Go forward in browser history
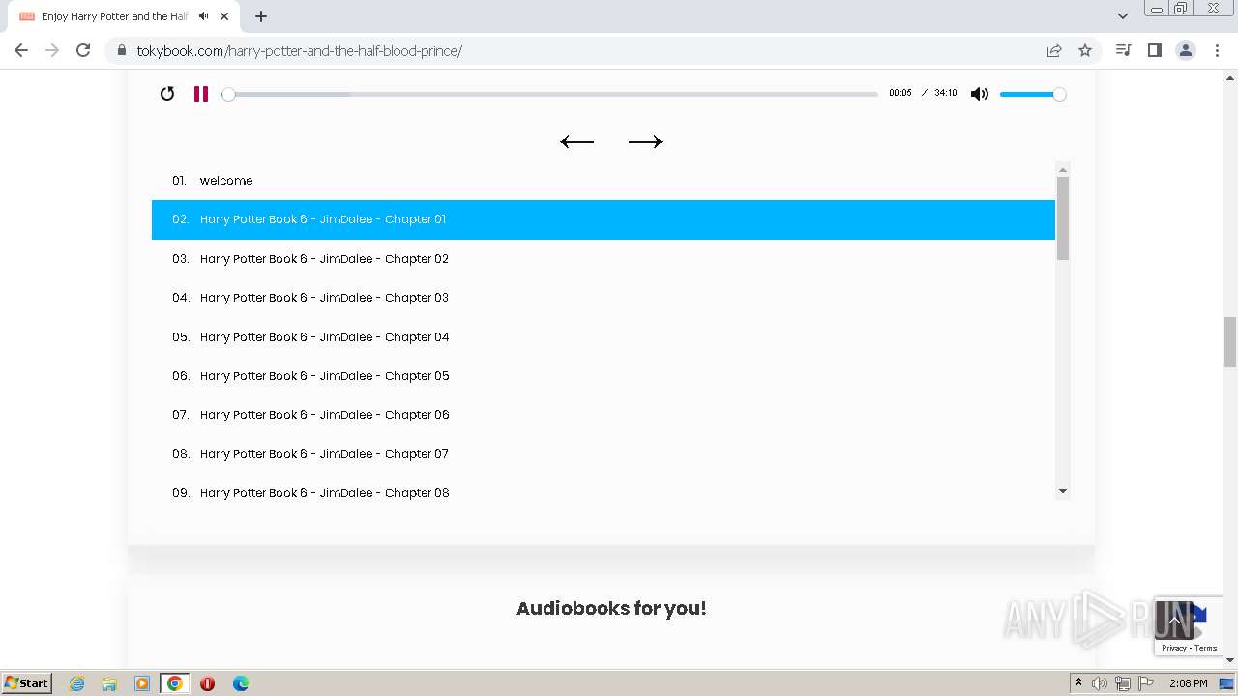The height and width of the screenshot is (696, 1238). [52, 50]
